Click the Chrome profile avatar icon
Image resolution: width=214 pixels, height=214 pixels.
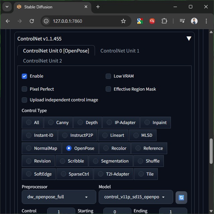click(x=194, y=21)
